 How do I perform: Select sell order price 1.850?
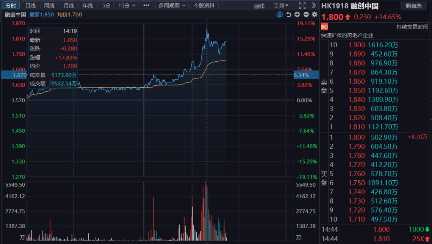[356, 91]
